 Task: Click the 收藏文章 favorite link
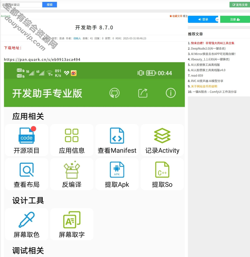(176, 16)
